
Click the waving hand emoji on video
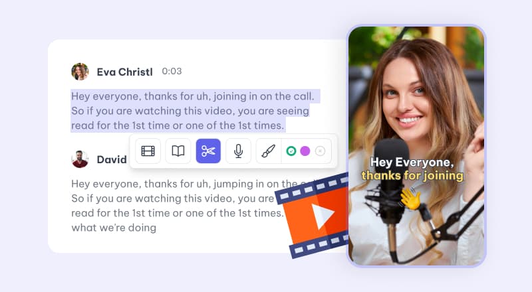410,197
